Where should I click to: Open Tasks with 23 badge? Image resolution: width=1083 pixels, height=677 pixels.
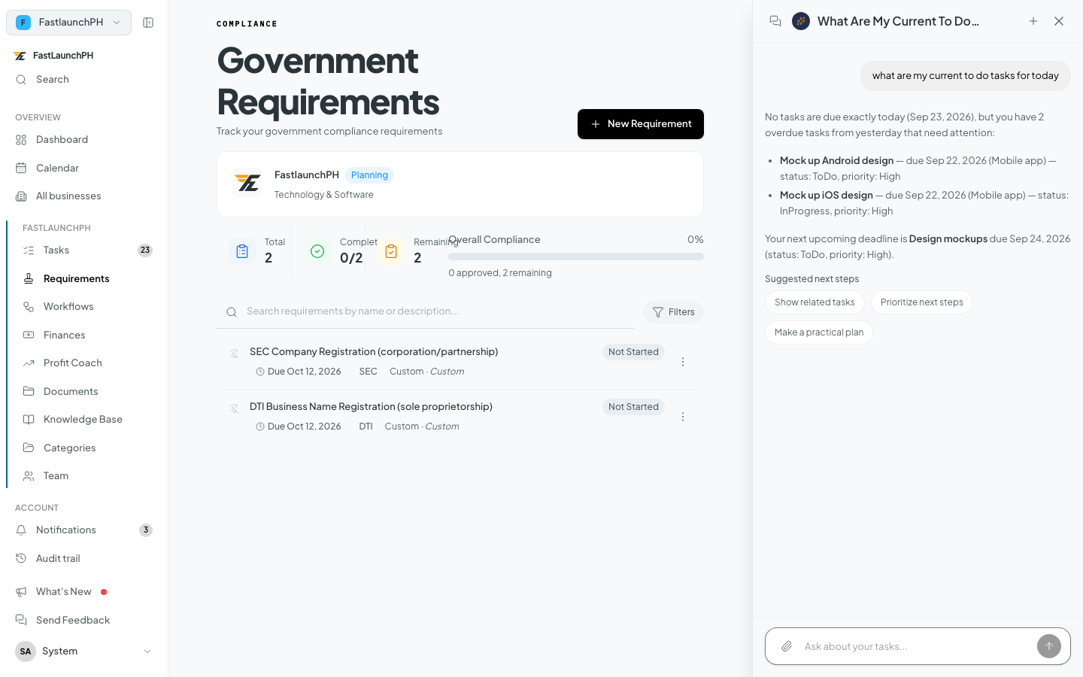pos(87,250)
